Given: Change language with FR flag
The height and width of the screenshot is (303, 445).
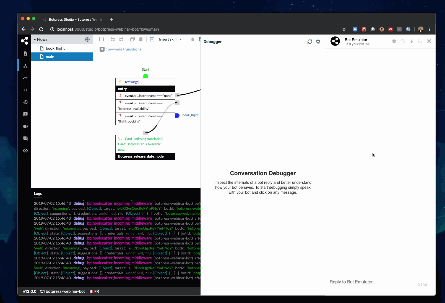Looking at the screenshot, I should click(x=94, y=291).
